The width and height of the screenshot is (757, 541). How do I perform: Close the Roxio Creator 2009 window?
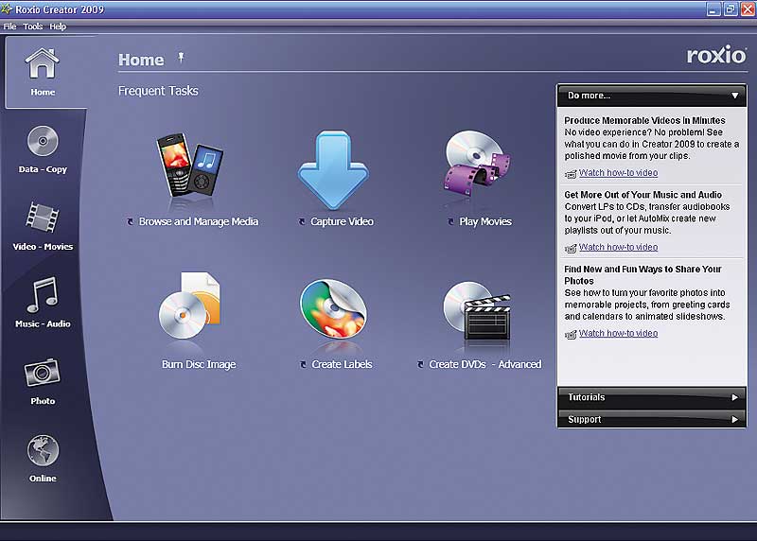coord(748,9)
